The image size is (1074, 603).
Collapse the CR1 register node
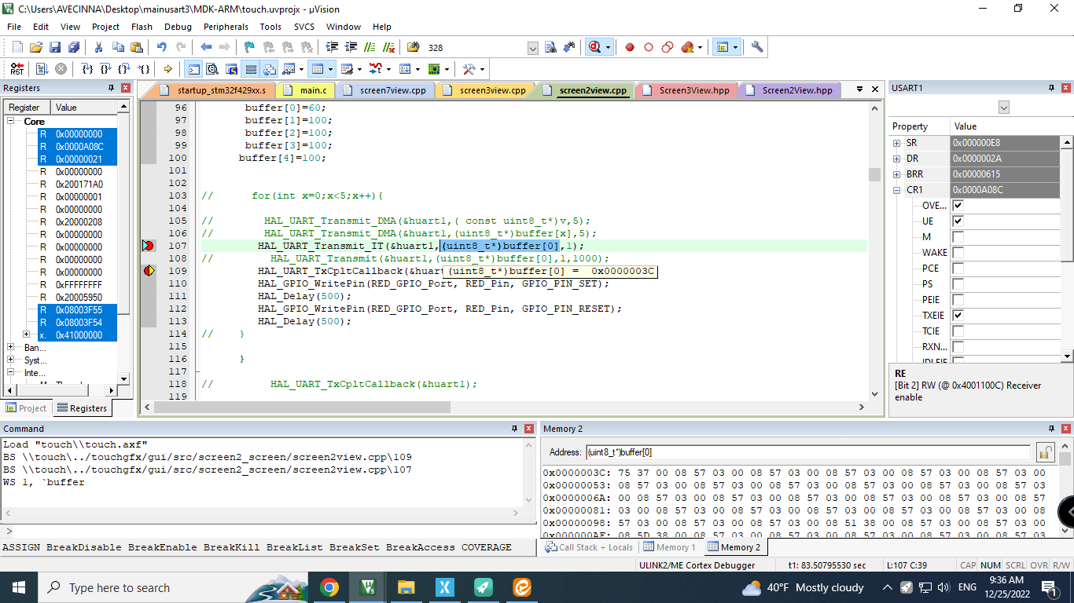(897, 190)
